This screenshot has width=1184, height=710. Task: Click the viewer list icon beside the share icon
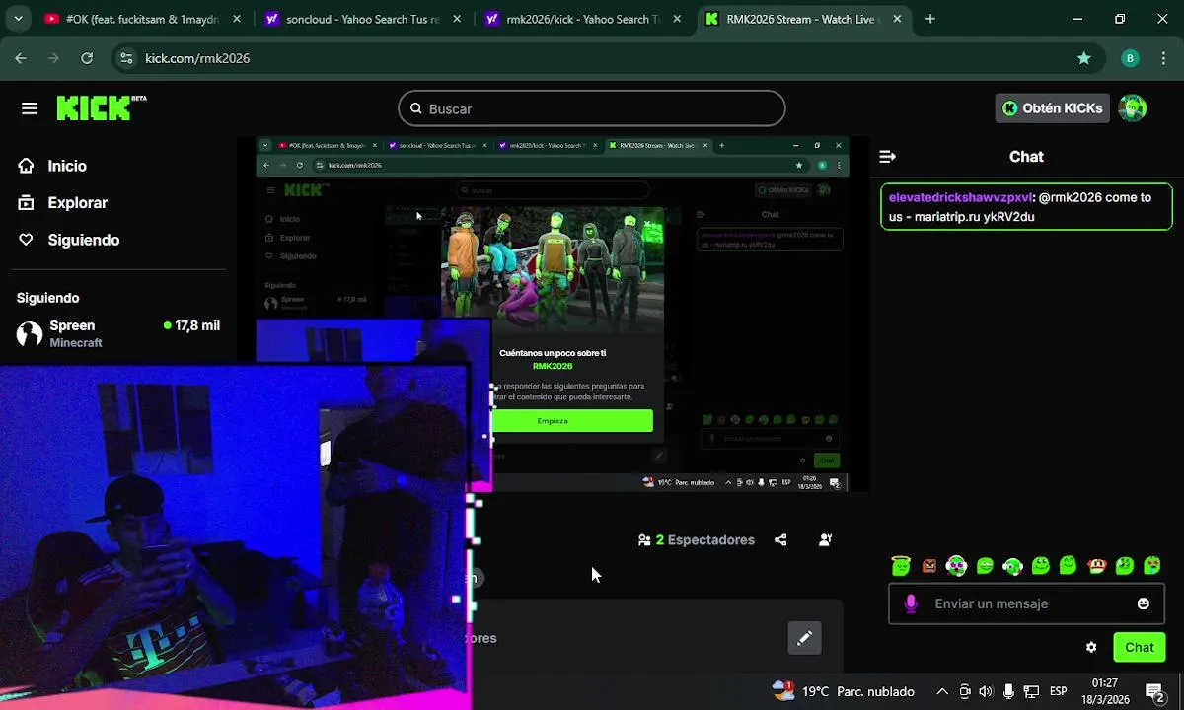(825, 539)
